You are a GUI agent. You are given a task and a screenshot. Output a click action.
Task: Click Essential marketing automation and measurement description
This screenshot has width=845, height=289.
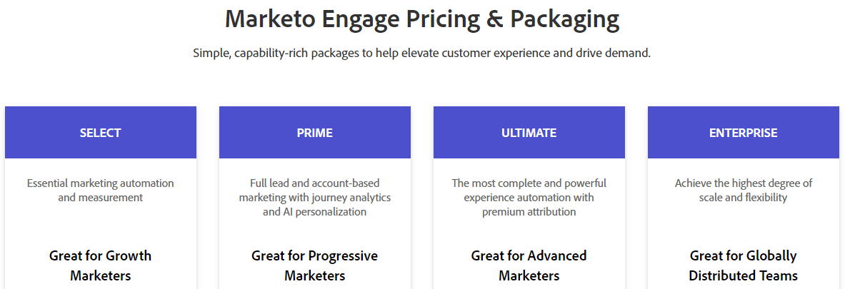click(x=100, y=190)
